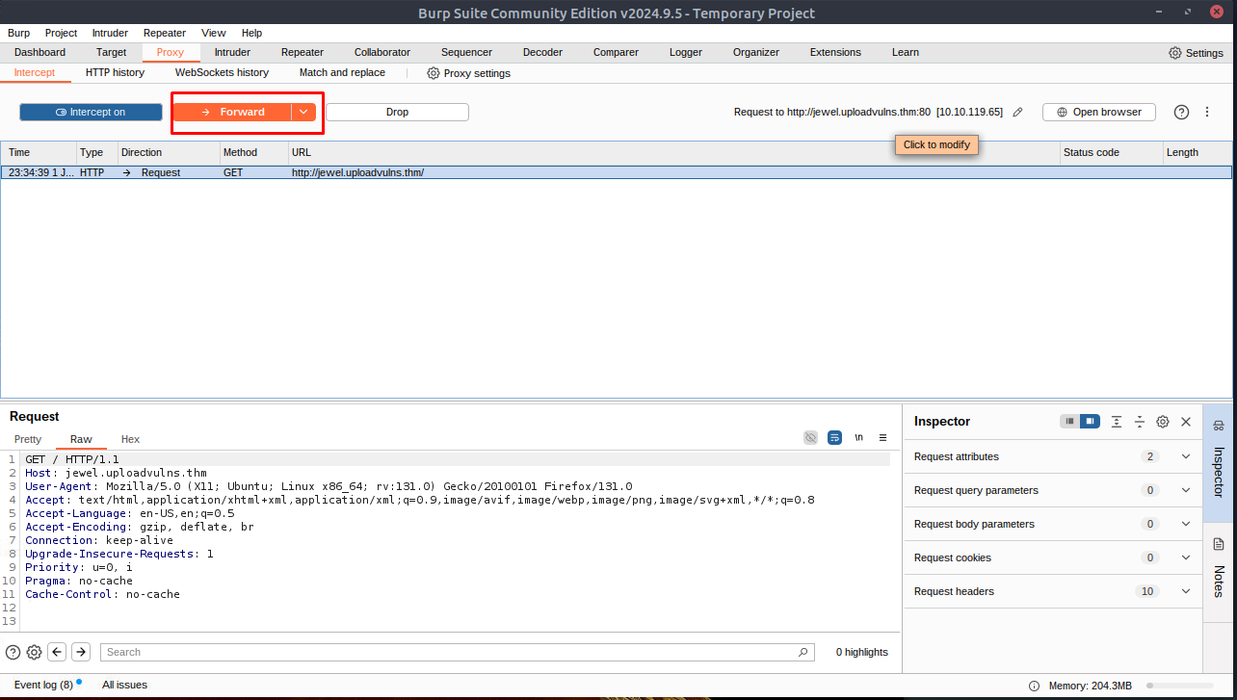The height and width of the screenshot is (700, 1237).
Task: Open the Match and replace sub-tab
Action: coord(342,72)
